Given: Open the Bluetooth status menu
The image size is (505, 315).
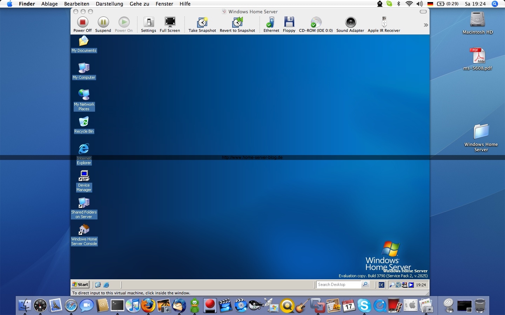Looking at the screenshot, I should [399, 4].
